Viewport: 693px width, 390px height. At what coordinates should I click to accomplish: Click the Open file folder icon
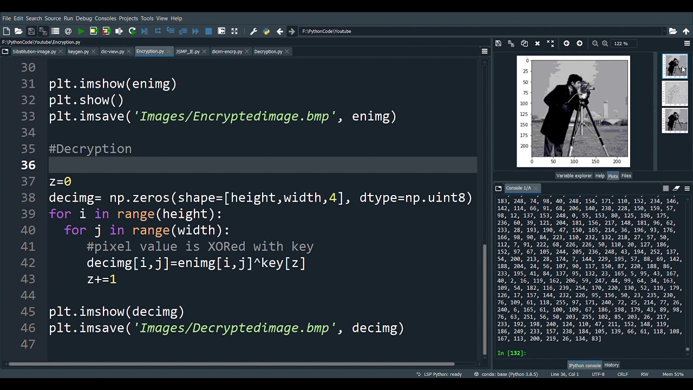[18, 31]
